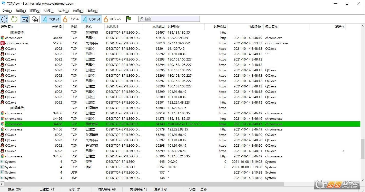Click the auto-refresh clock icon in toolbar
The image size is (365, 192).
pos(4,19)
